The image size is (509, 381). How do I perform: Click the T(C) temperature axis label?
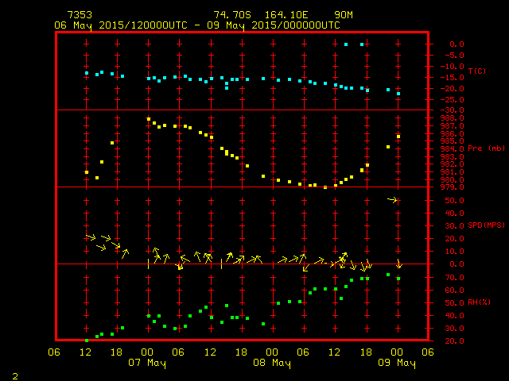[x=476, y=71]
